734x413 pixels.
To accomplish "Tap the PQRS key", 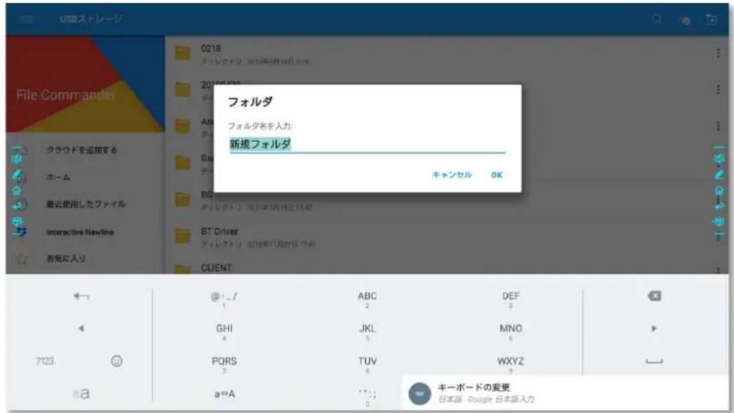I will [x=224, y=364].
